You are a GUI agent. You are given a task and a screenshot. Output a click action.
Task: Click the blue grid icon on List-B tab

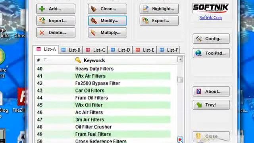click(x=63, y=50)
